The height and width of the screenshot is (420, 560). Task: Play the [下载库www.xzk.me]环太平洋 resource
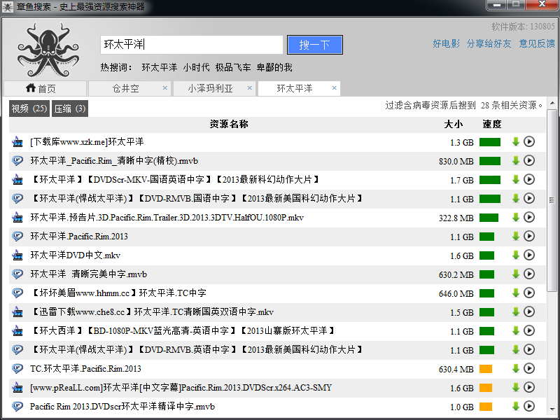(529, 142)
